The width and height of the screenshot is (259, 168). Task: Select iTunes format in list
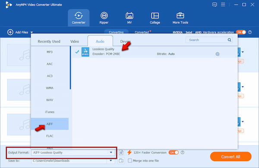(50, 112)
